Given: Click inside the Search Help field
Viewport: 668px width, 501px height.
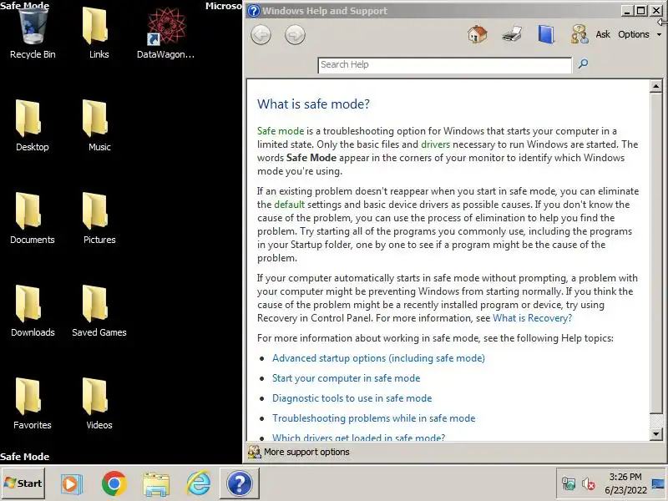Looking at the screenshot, I should click(x=444, y=65).
